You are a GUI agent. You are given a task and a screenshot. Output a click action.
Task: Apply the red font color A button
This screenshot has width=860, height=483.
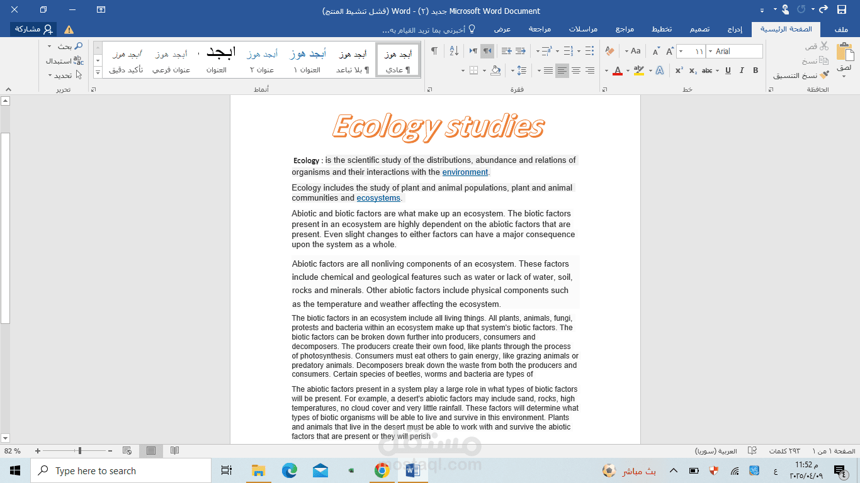[x=618, y=70]
